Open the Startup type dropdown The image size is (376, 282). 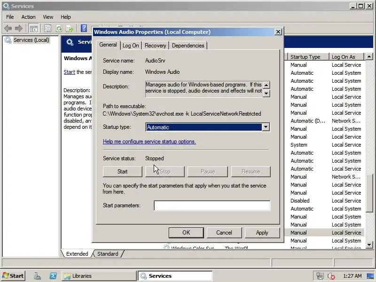pyautogui.click(x=266, y=127)
